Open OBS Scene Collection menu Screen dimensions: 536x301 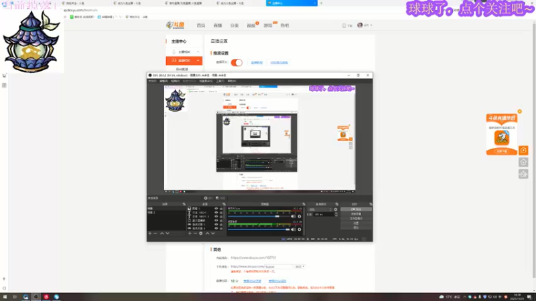click(x=206, y=81)
